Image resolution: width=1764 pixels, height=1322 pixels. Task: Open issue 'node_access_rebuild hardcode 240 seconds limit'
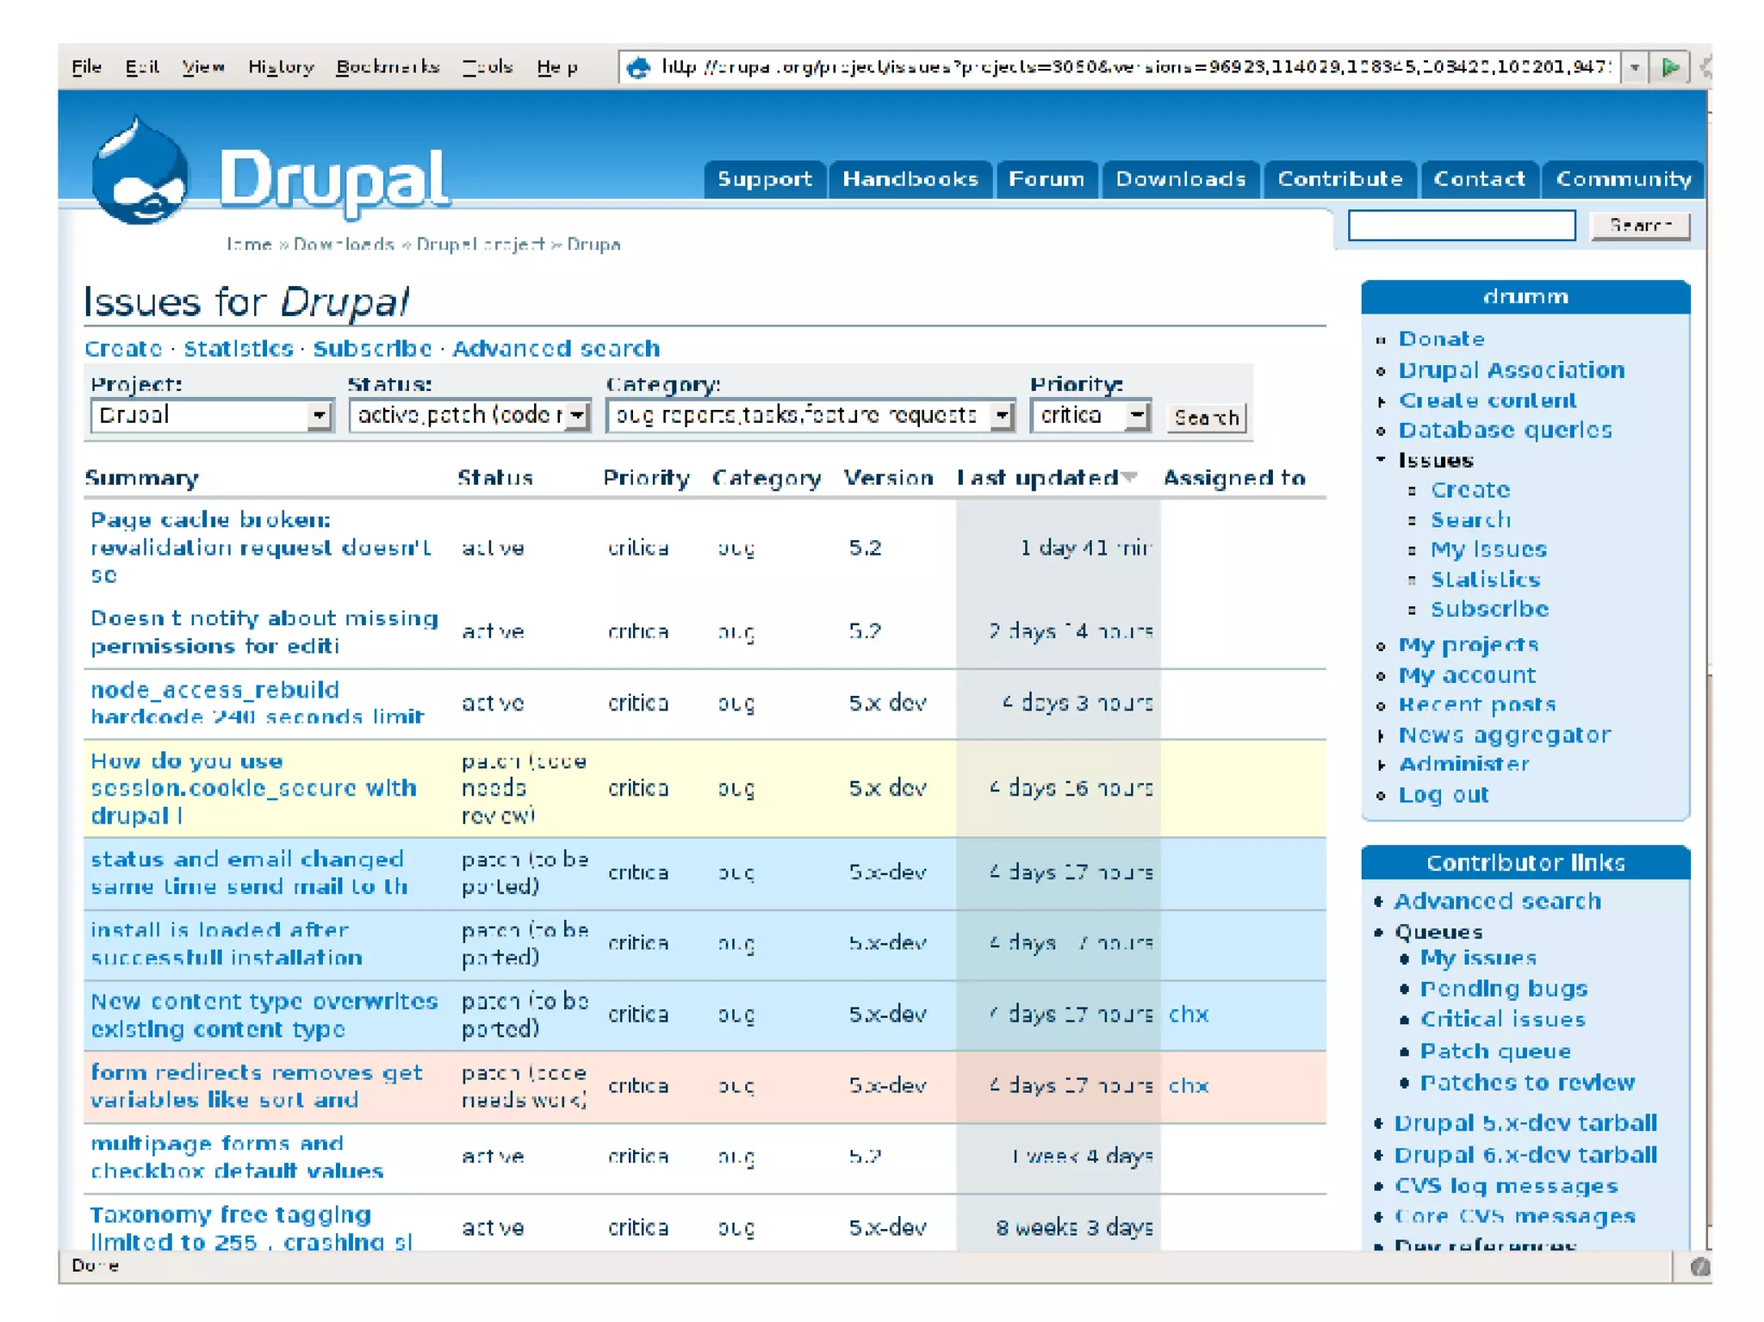coord(258,704)
